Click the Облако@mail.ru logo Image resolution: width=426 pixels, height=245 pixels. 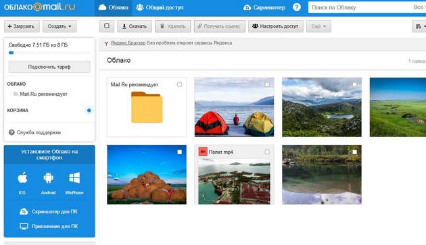click(40, 7)
